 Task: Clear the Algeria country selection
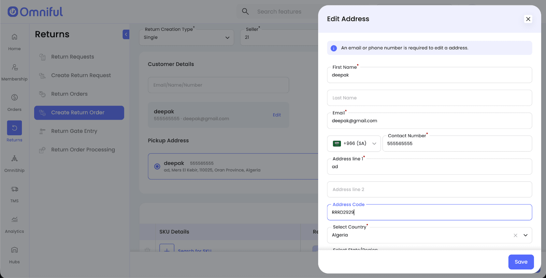pos(515,235)
